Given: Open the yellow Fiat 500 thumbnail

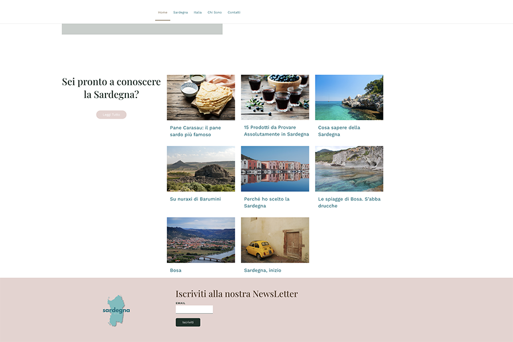Looking at the screenshot, I should pyautogui.click(x=275, y=240).
